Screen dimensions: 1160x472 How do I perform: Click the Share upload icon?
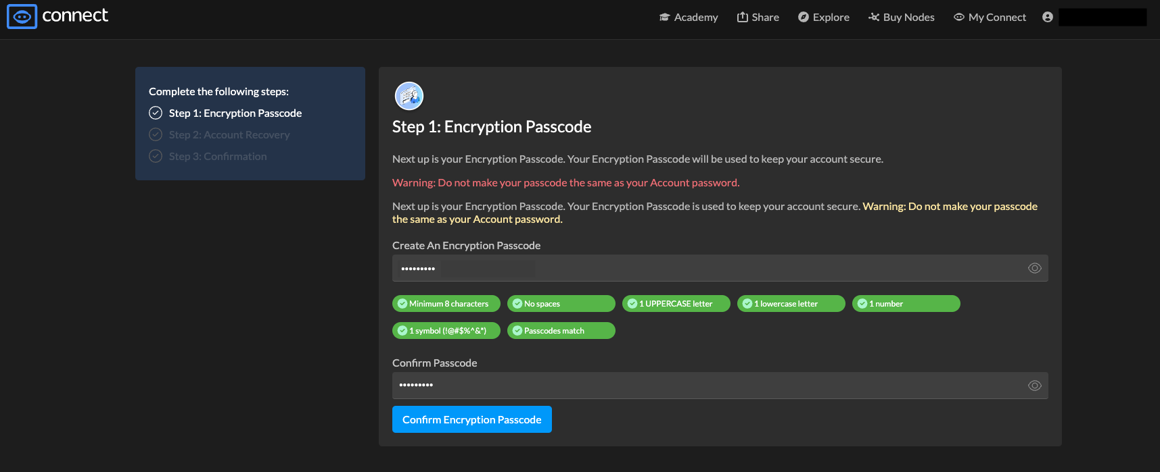click(x=742, y=16)
